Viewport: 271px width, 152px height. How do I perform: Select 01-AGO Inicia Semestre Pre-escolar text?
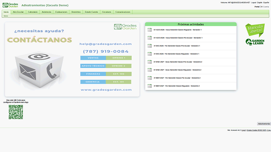coord(178,38)
